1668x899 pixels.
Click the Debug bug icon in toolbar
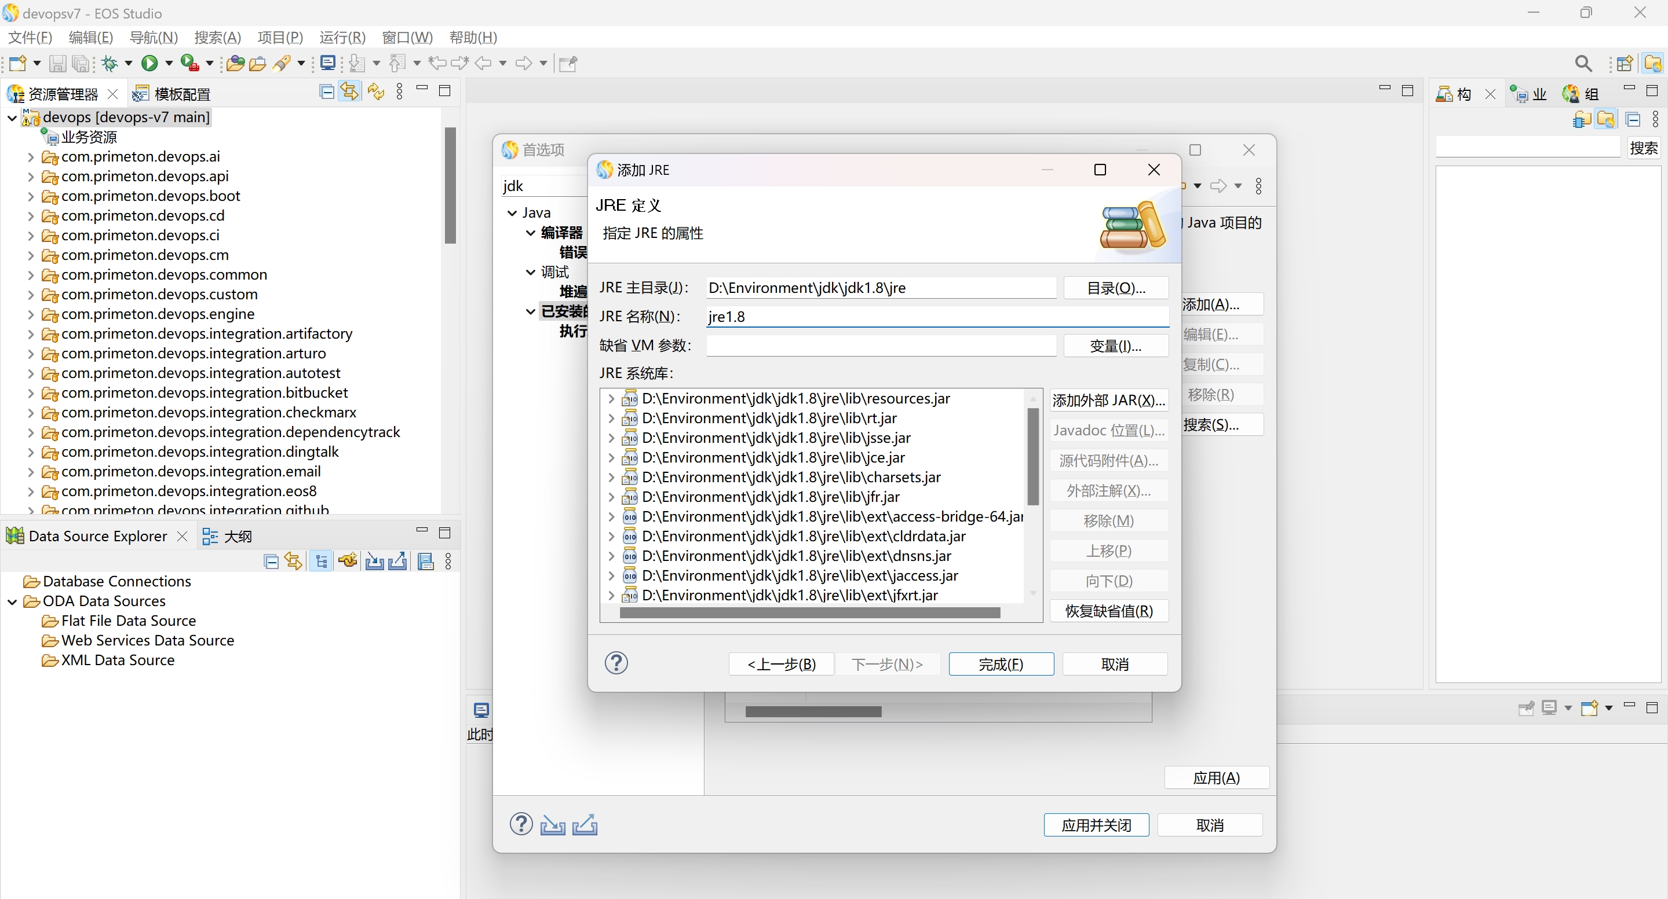coord(110,63)
